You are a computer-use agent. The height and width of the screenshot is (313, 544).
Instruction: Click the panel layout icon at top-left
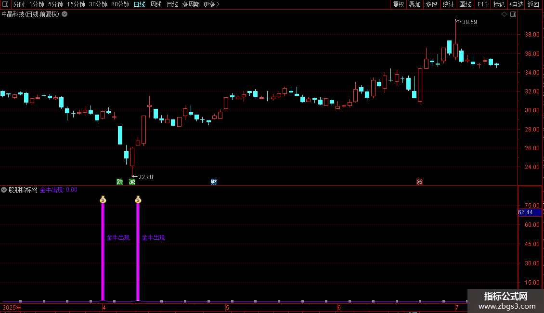point(5,4)
